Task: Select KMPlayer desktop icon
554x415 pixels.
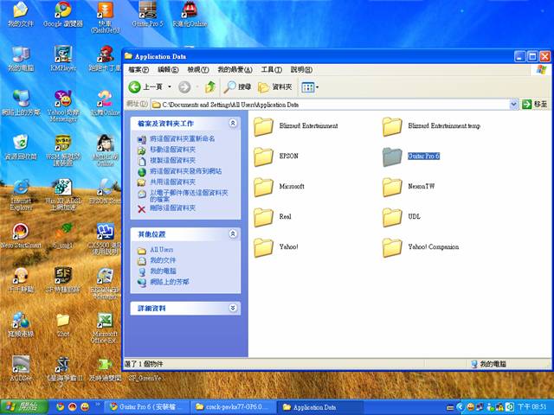Action: (x=63, y=59)
